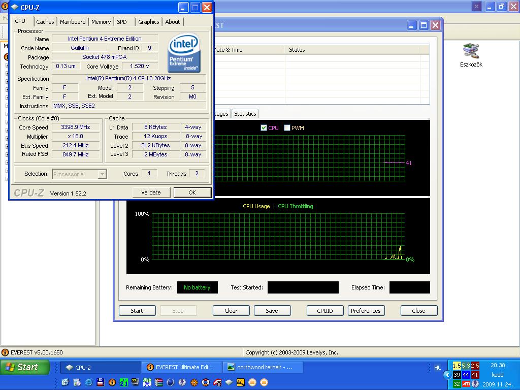Click the yellow picture quick launch icon

(240, 382)
